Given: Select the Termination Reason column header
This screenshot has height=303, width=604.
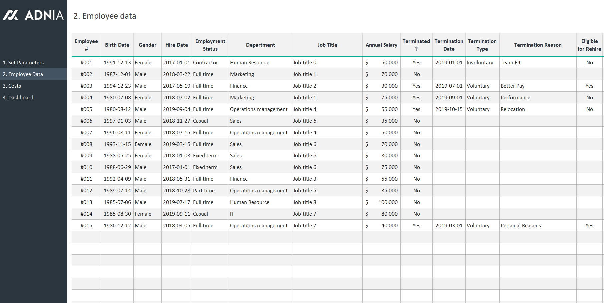Looking at the screenshot, I should (537, 45).
